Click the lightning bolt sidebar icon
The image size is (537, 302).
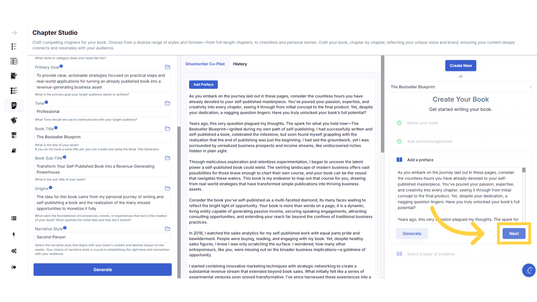coord(14,235)
